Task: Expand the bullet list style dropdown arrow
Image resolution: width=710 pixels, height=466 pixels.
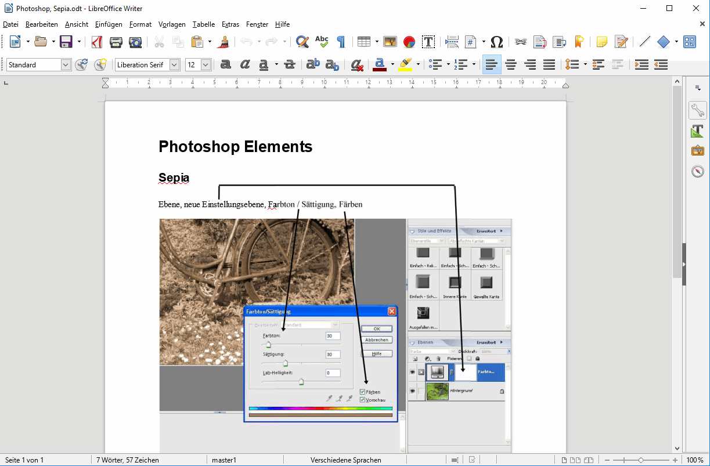Action: point(448,64)
